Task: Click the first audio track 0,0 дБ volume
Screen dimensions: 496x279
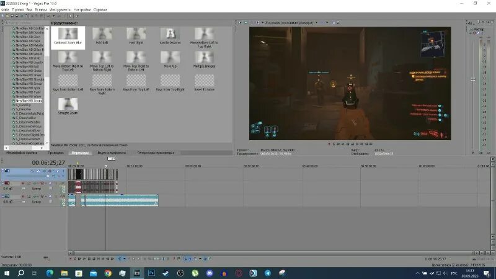Action: click(7, 188)
